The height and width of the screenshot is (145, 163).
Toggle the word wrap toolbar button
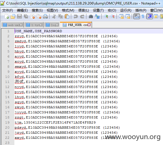click(x=137, y=16)
